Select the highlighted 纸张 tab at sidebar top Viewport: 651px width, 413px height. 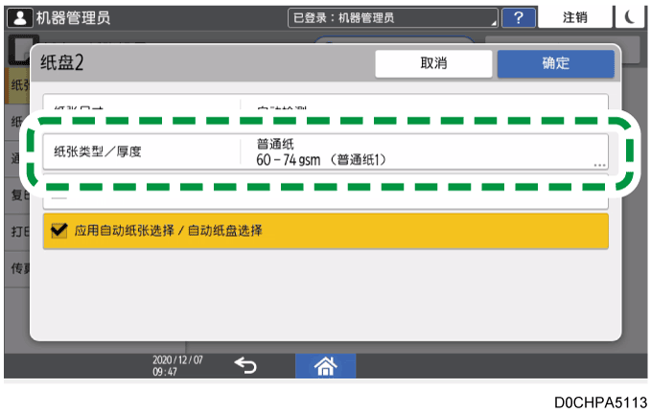(16, 84)
